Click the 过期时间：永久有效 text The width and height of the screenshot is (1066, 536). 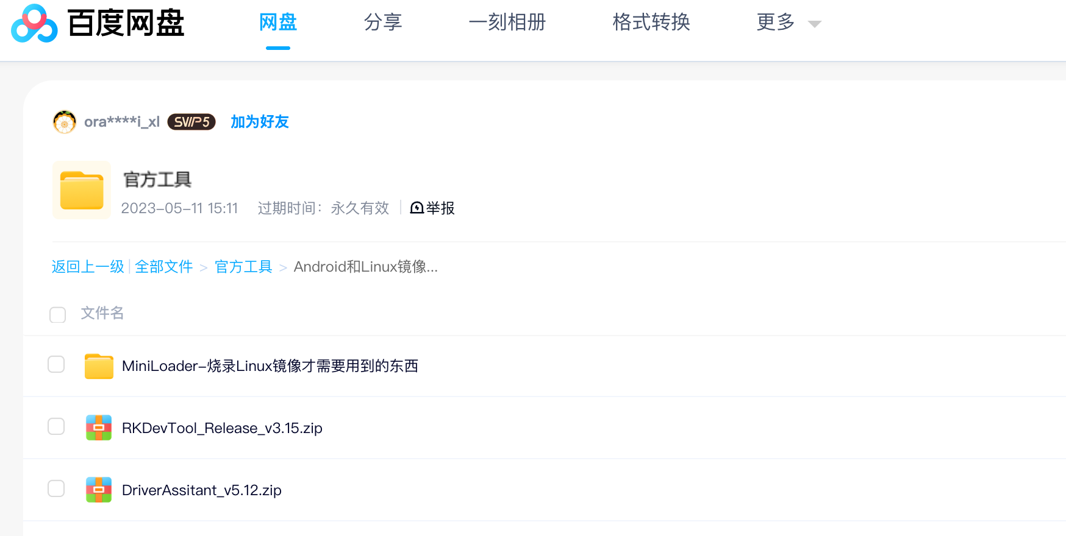pos(323,208)
